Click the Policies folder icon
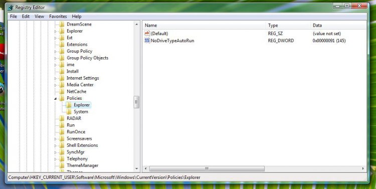 click(x=62, y=98)
